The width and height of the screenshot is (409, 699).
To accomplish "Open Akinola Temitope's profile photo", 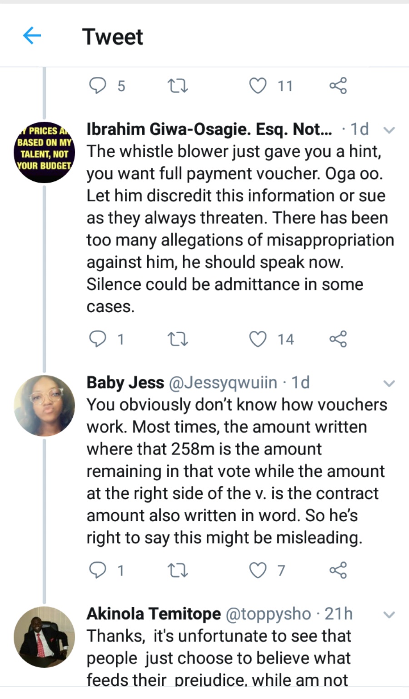I will coord(44,636).
